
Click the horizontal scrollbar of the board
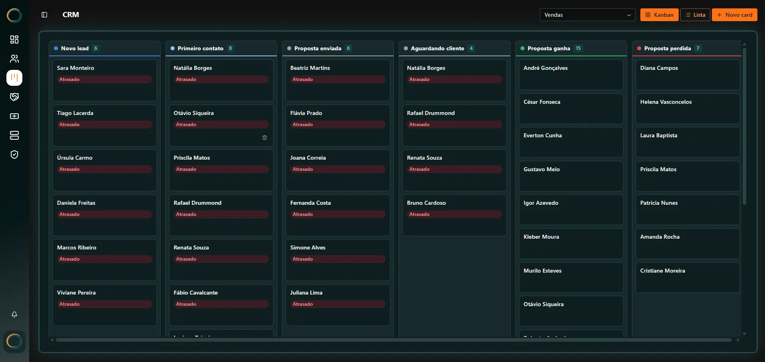coord(393,340)
